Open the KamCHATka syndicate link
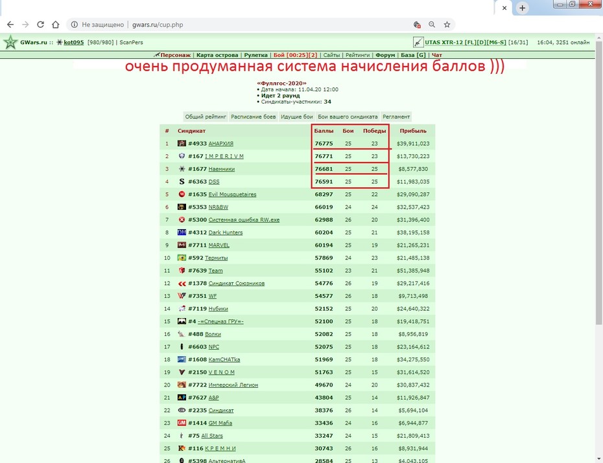The width and height of the screenshot is (603, 463). [x=224, y=359]
